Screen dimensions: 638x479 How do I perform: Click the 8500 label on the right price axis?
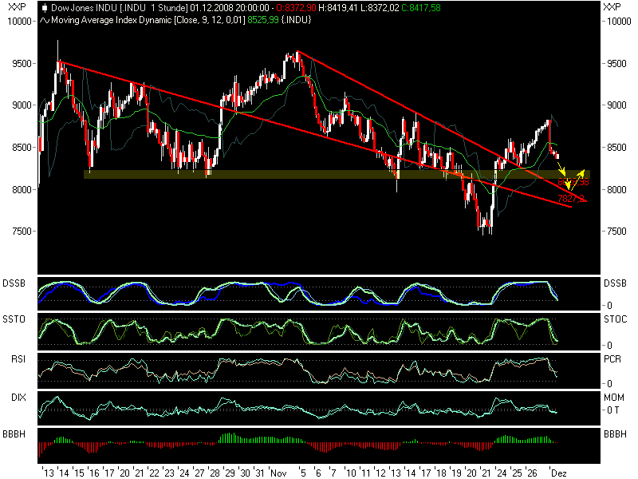(x=616, y=148)
